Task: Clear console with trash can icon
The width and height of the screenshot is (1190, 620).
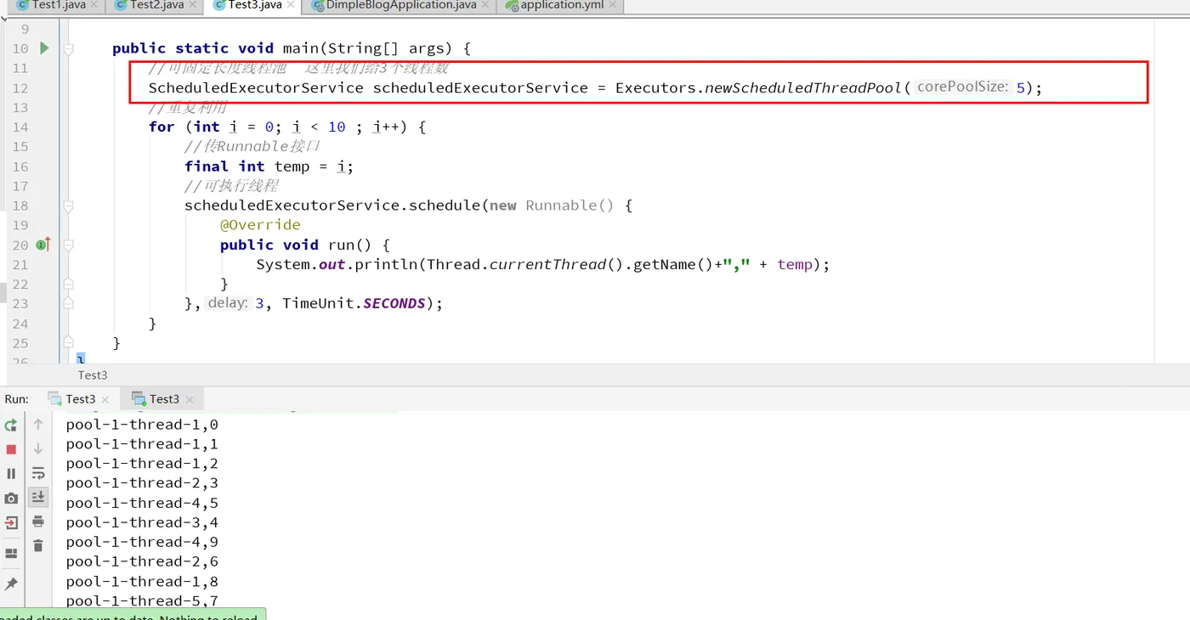Action: coord(38,546)
